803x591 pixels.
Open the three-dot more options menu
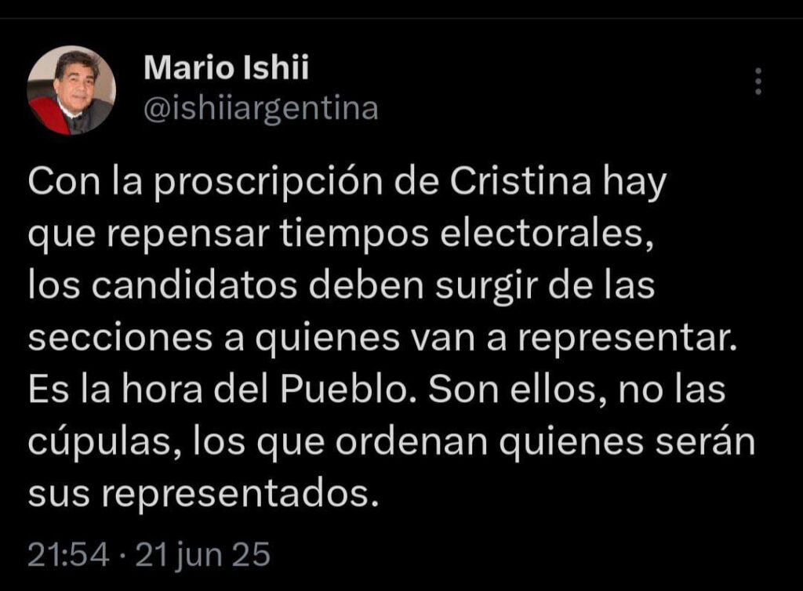(758, 81)
